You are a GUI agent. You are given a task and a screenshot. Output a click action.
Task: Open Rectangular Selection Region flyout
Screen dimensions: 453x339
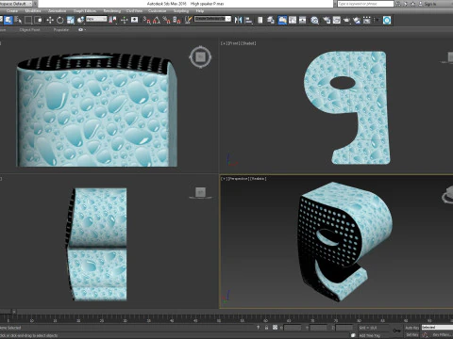click(28, 20)
